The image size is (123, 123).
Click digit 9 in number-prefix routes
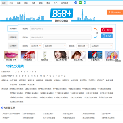(36, 72)
